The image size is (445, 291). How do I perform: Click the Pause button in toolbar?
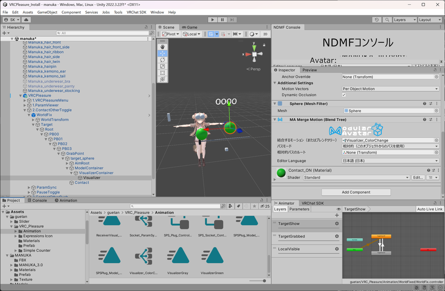point(222,20)
